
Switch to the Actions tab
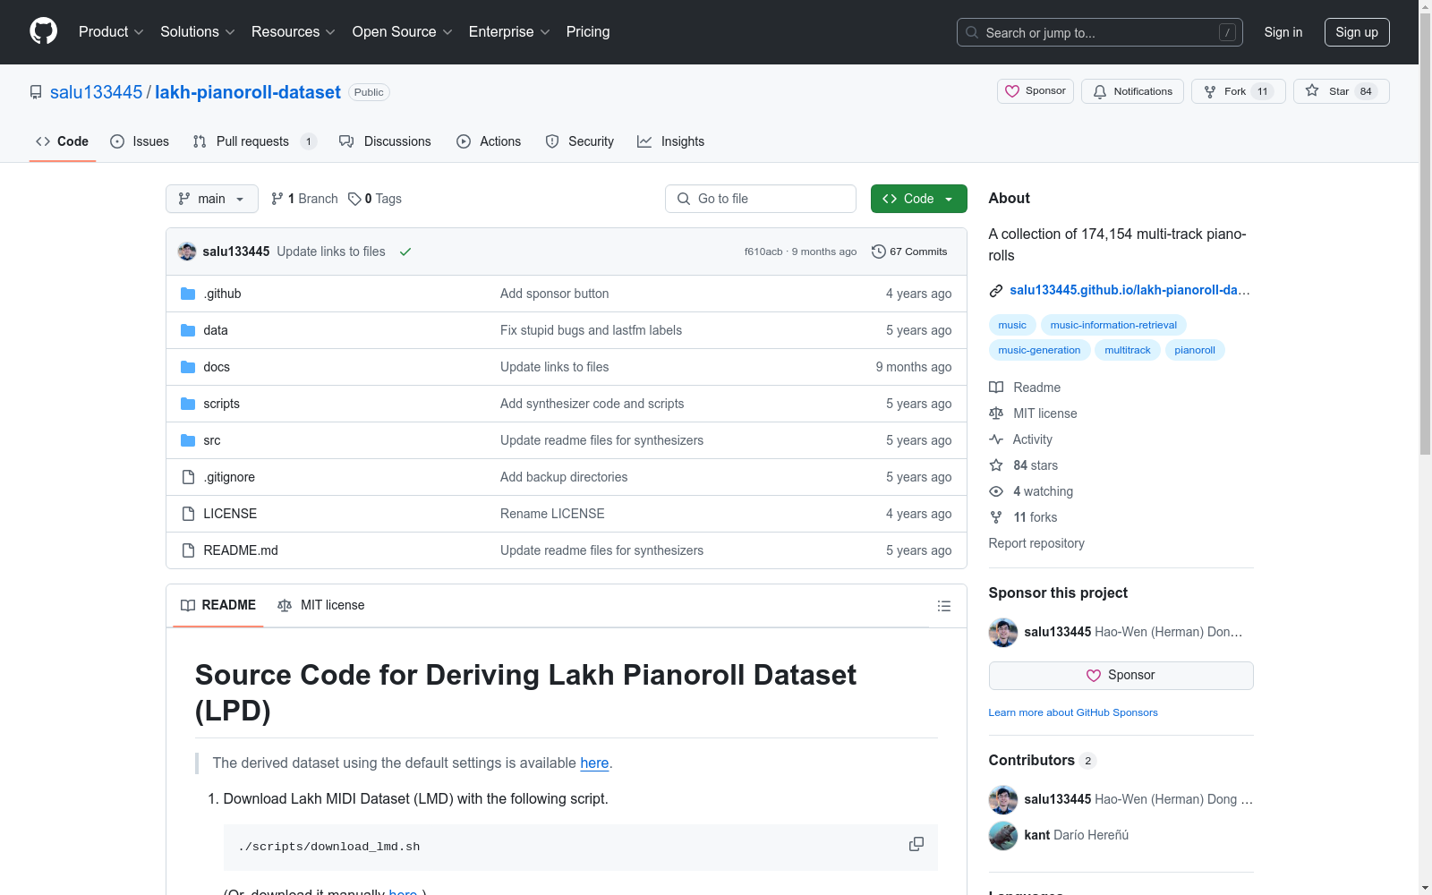(489, 141)
